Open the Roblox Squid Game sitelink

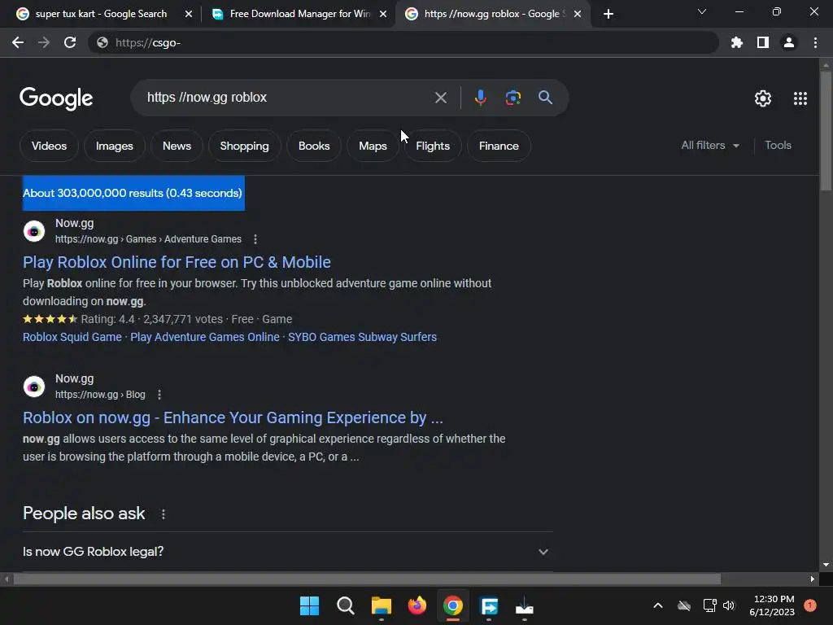[x=72, y=337]
